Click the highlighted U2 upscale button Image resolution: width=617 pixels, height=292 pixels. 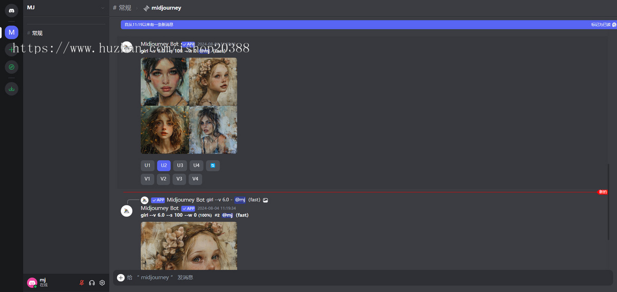click(164, 165)
